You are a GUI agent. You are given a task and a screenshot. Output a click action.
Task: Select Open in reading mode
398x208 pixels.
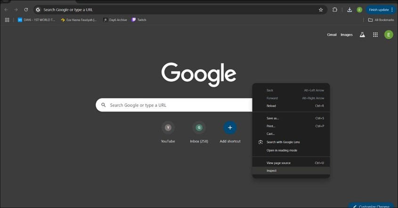[x=291, y=150]
